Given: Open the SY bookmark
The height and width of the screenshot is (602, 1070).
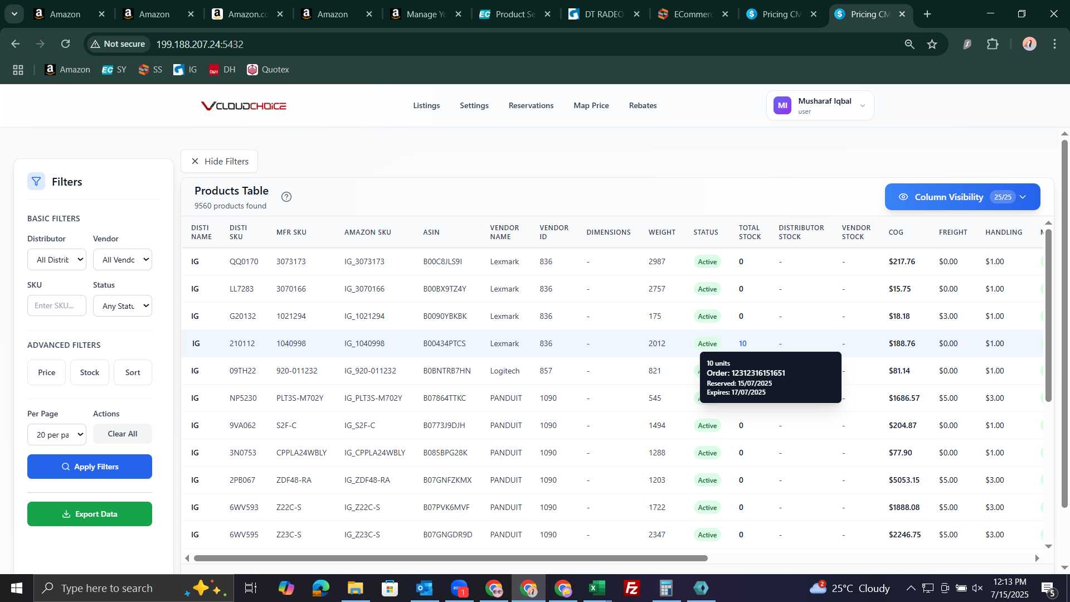Looking at the screenshot, I should pos(114,70).
